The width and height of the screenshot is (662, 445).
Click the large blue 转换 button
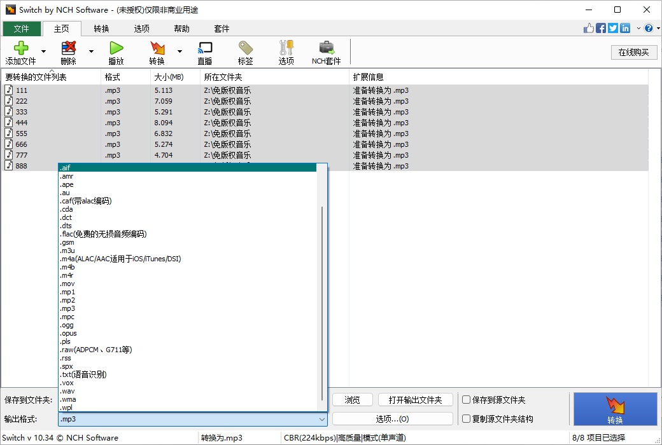pyautogui.click(x=615, y=409)
